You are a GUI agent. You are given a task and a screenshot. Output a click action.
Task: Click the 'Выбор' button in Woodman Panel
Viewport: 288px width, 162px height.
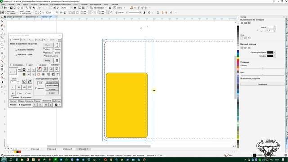(48, 60)
